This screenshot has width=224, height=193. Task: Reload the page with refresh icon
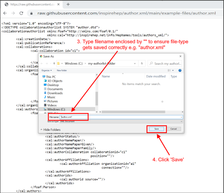(x=21, y=13)
